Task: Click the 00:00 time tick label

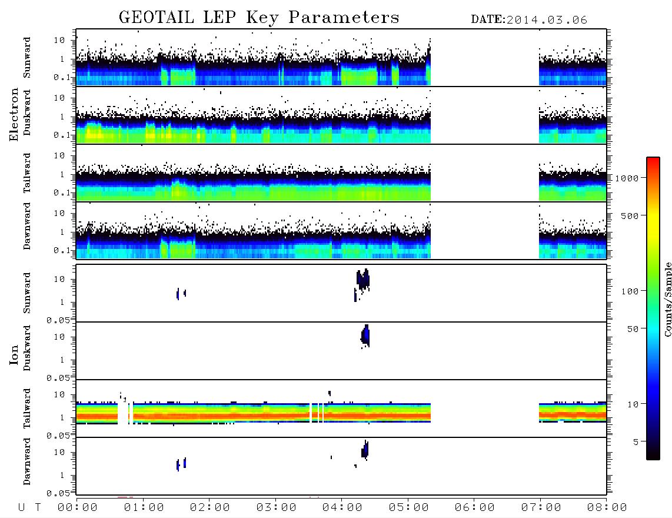Action: coord(78,507)
